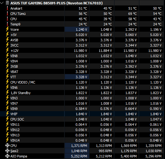Viewport: 165px width, 159px height.
Task: Click the Vcore maximum value 1.392 V
Action: pos(131,30)
